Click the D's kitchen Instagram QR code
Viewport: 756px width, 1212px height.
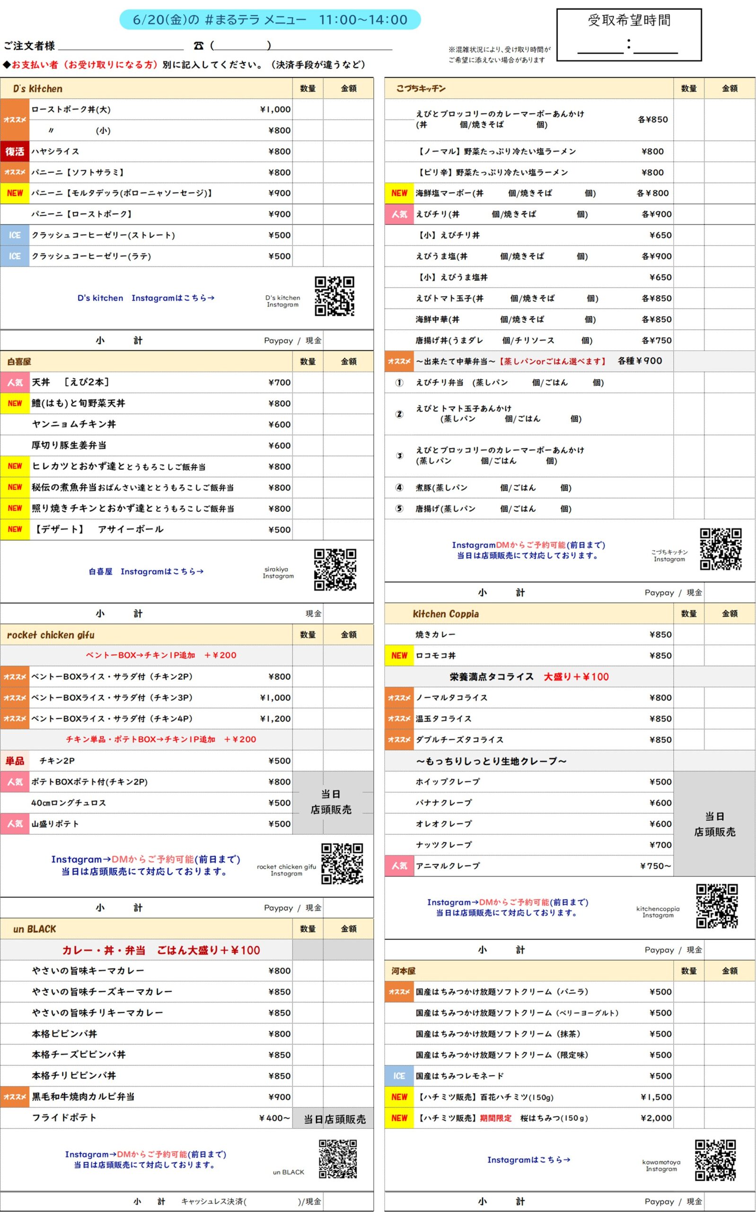coord(334,296)
